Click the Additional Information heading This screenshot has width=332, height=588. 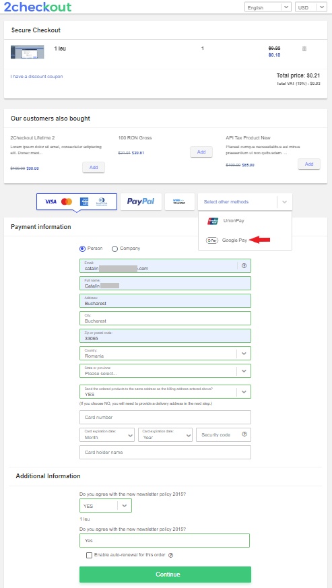tap(48, 476)
